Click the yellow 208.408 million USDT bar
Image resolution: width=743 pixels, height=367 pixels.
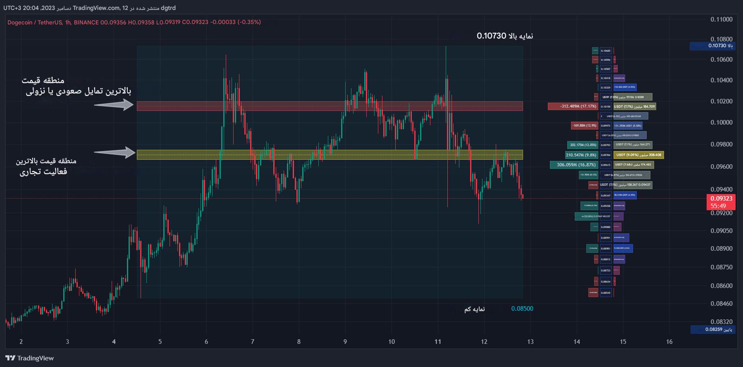pyautogui.click(x=638, y=155)
